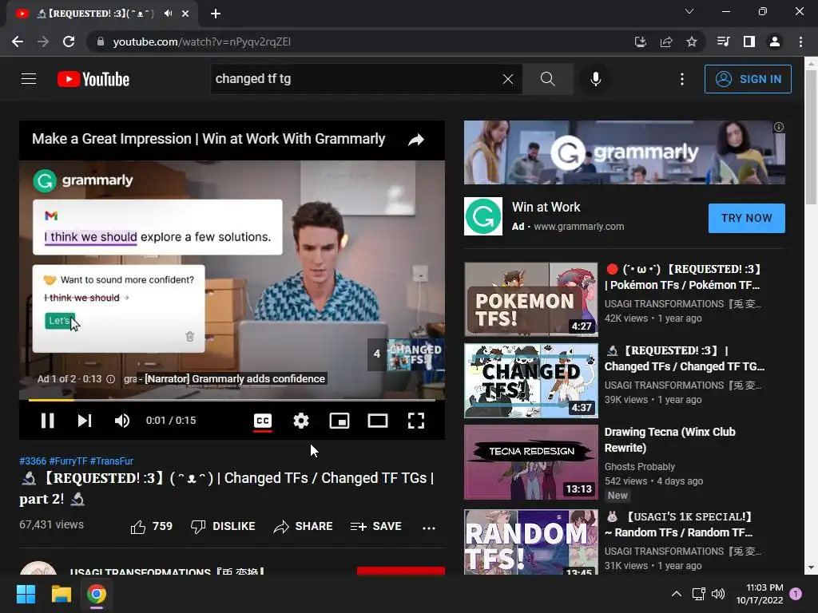818x613 pixels.
Task: Share this page from address bar
Action: pos(666,42)
